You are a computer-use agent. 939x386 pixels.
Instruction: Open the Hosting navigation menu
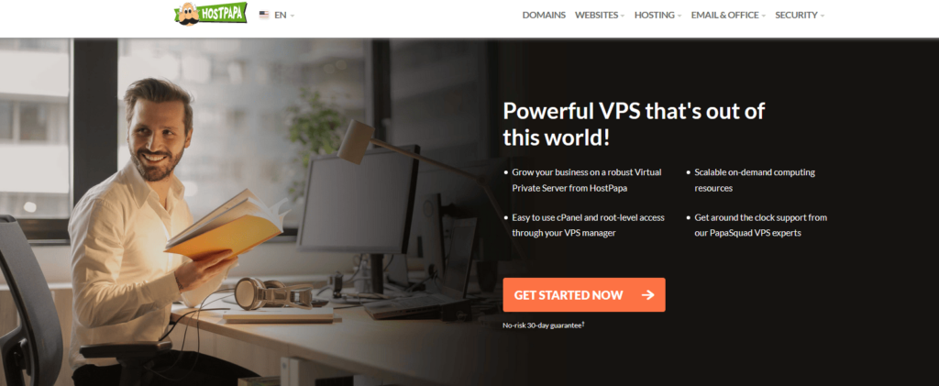[x=655, y=16]
